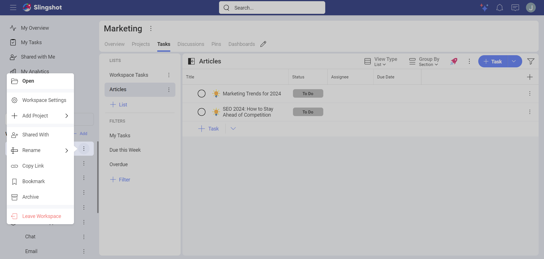544x259 pixels.
Task: Collapse the lists panel icon beside Articles
Action: (x=192, y=61)
